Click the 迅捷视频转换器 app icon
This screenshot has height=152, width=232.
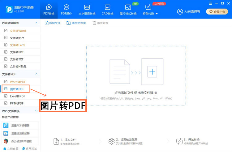pos(6,133)
